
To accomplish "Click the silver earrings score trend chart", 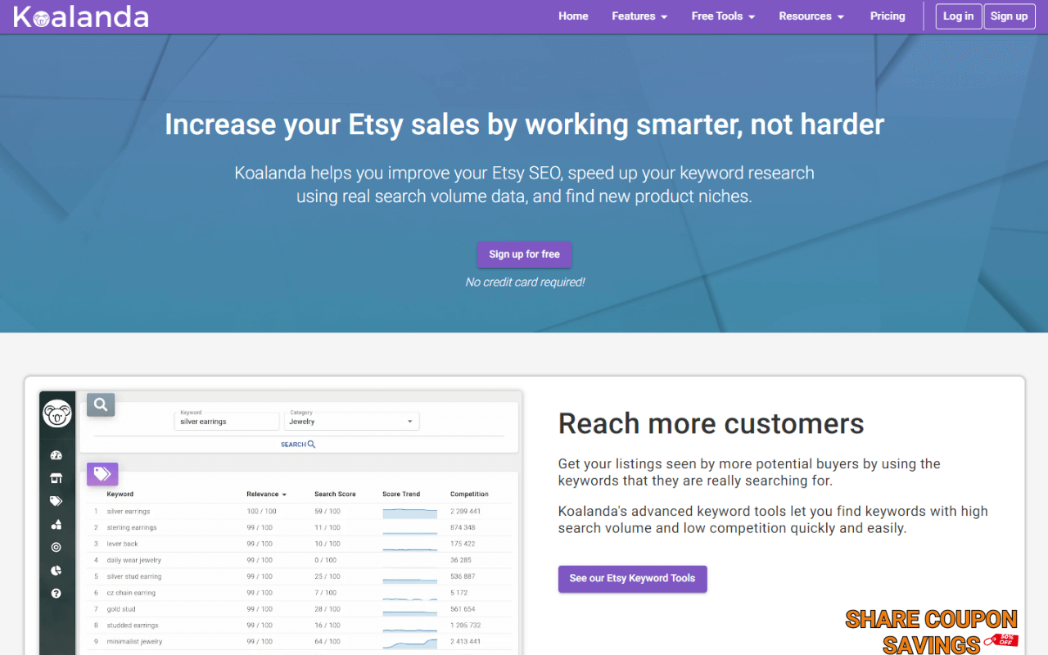I will [409, 513].
